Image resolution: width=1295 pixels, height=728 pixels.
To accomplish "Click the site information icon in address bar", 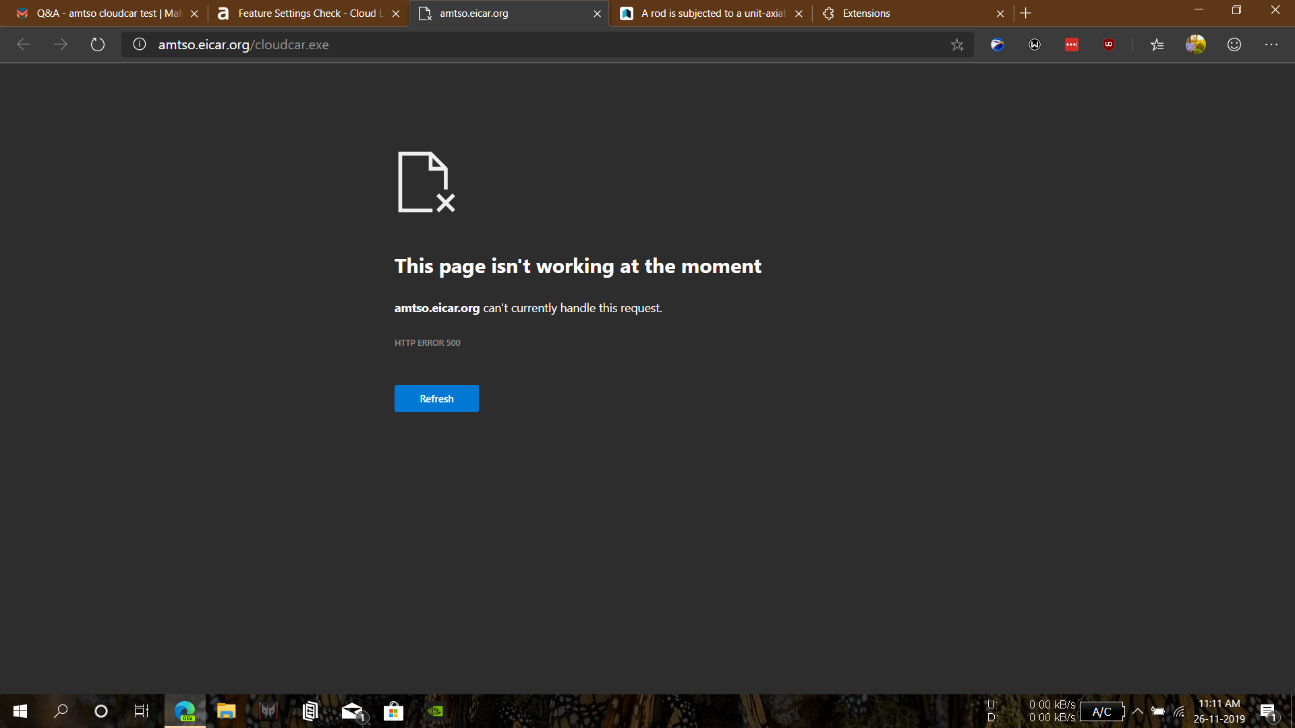I will point(140,44).
